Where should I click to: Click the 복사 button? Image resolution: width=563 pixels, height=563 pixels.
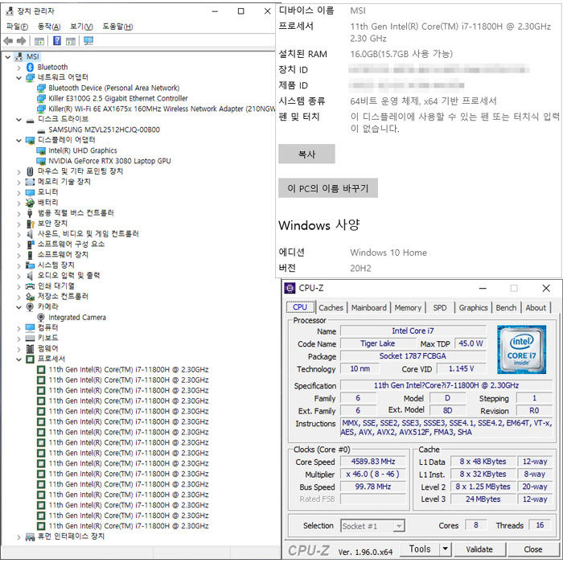[306, 154]
